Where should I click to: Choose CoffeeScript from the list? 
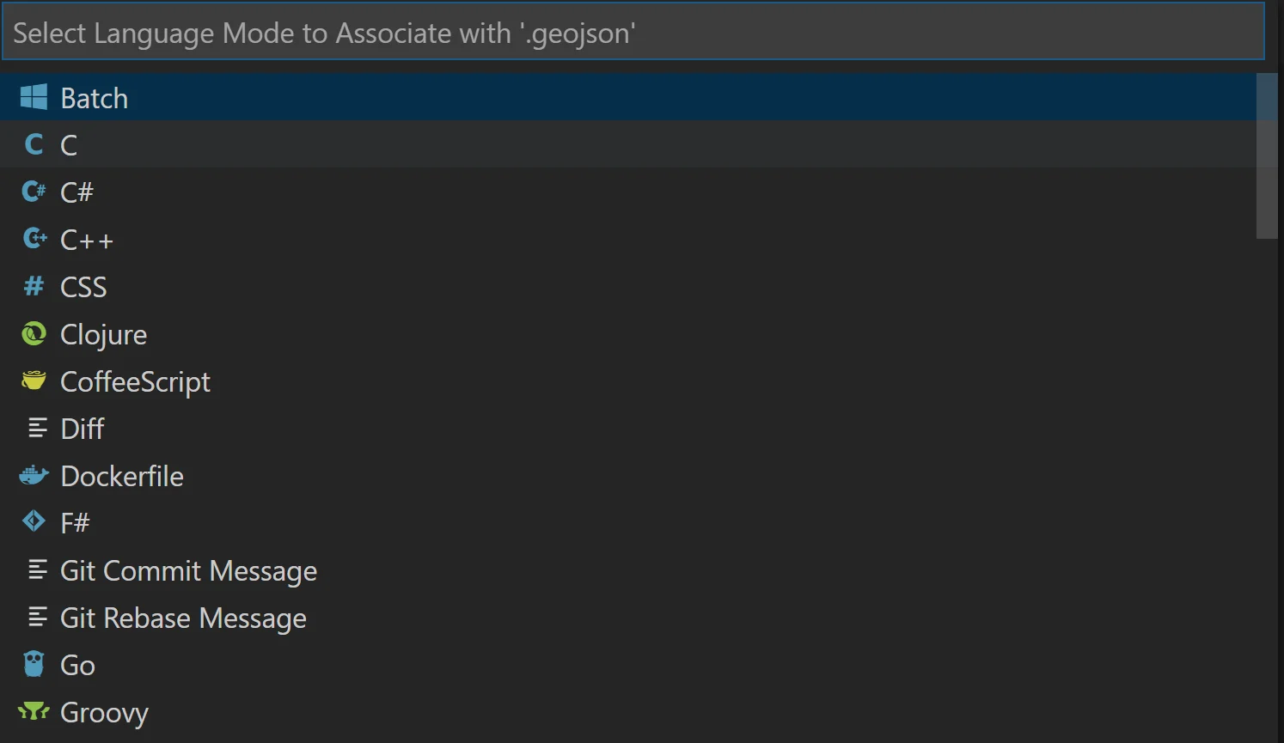pyautogui.click(x=135, y=381)
